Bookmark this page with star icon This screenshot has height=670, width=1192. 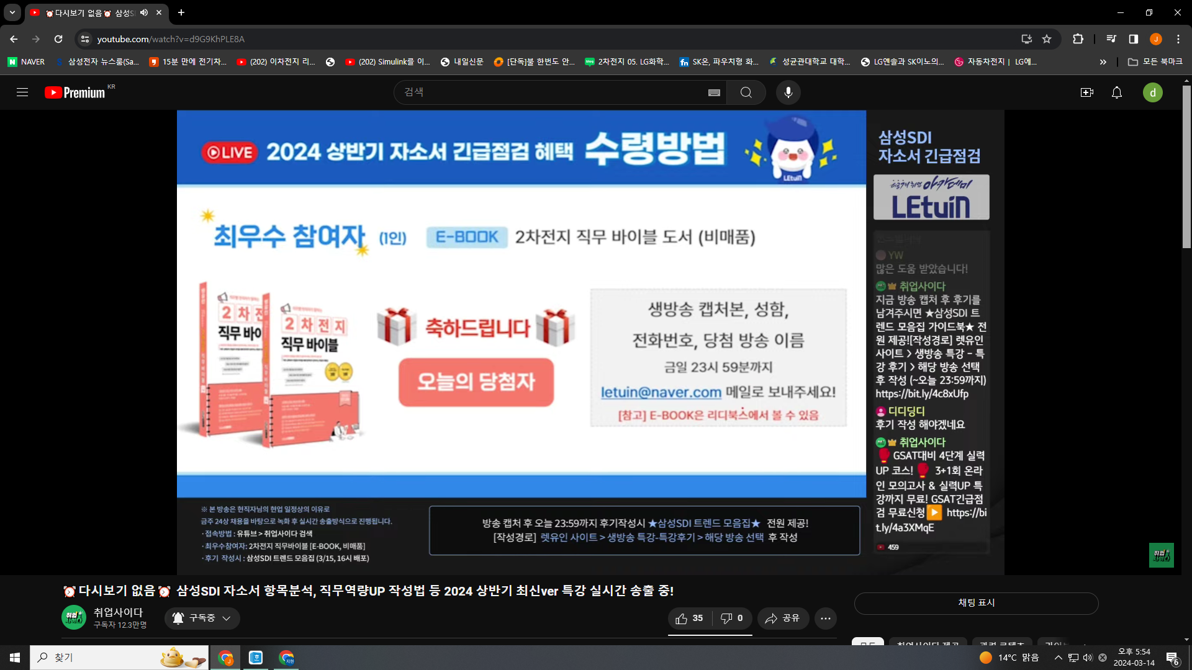coord(1047,39)
